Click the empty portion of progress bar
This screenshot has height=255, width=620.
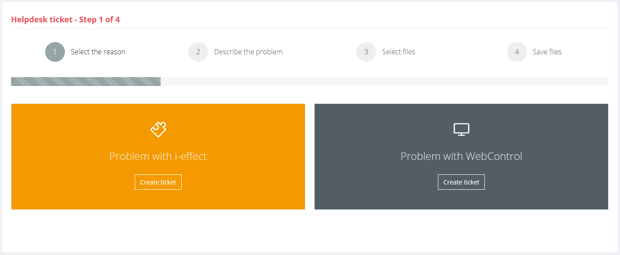tap(384, 81)
